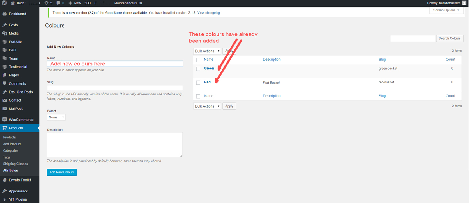This screenshot has width=469, height=203.
Task: Open the top Bulk Actions dropdown
Action: [207, 51]
